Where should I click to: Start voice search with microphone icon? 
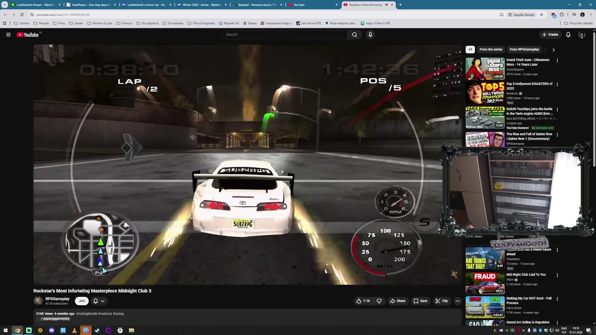(370, 34)
